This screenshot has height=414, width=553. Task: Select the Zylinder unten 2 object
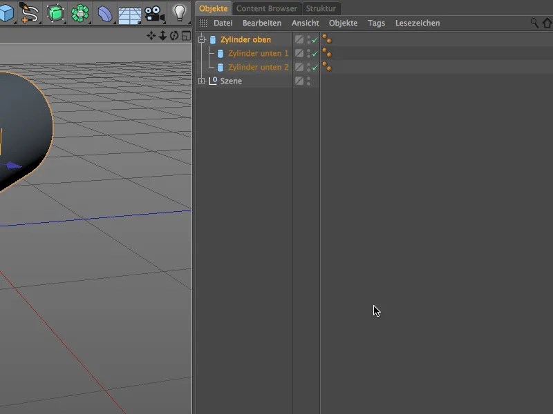[x=258, y=67]
